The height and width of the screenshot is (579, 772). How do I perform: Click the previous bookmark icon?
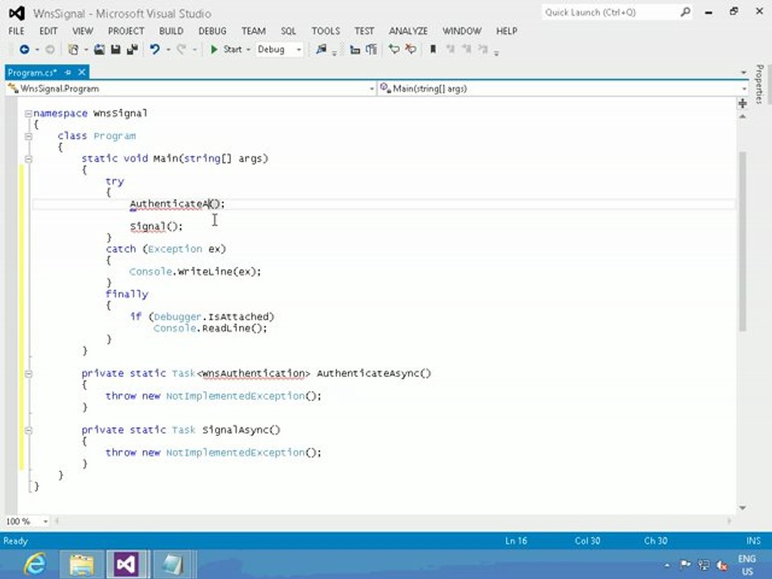pos(450,49)
